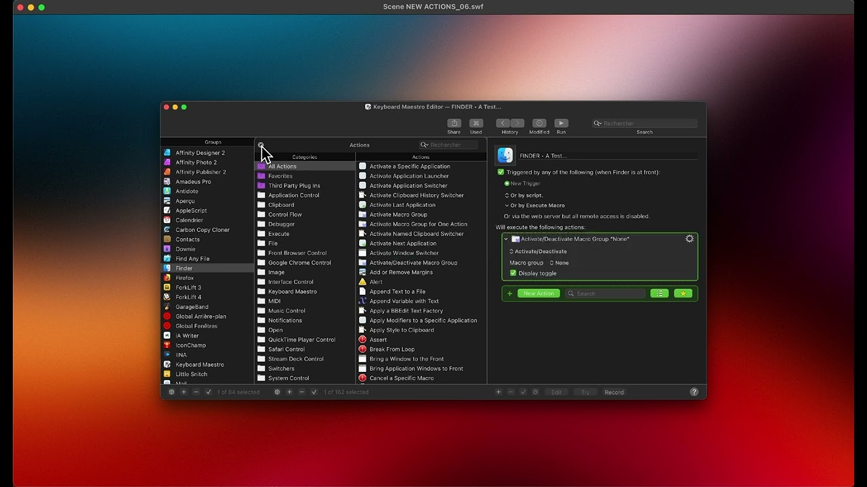The image size is (867, 487).
Task: Open the Macro group 'None' popup
Action: coord(559,263)
